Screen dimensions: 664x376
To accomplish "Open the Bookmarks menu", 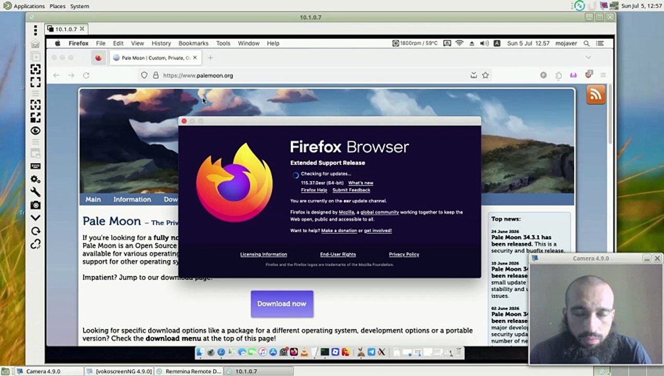I will [x=193, y=43].
